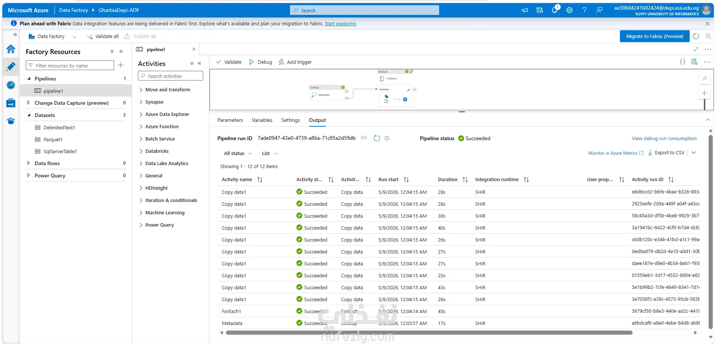Click the Migrate to Fabric (Preview) button
The width and height of the screenshot is (715, 344).
[655, 36]
